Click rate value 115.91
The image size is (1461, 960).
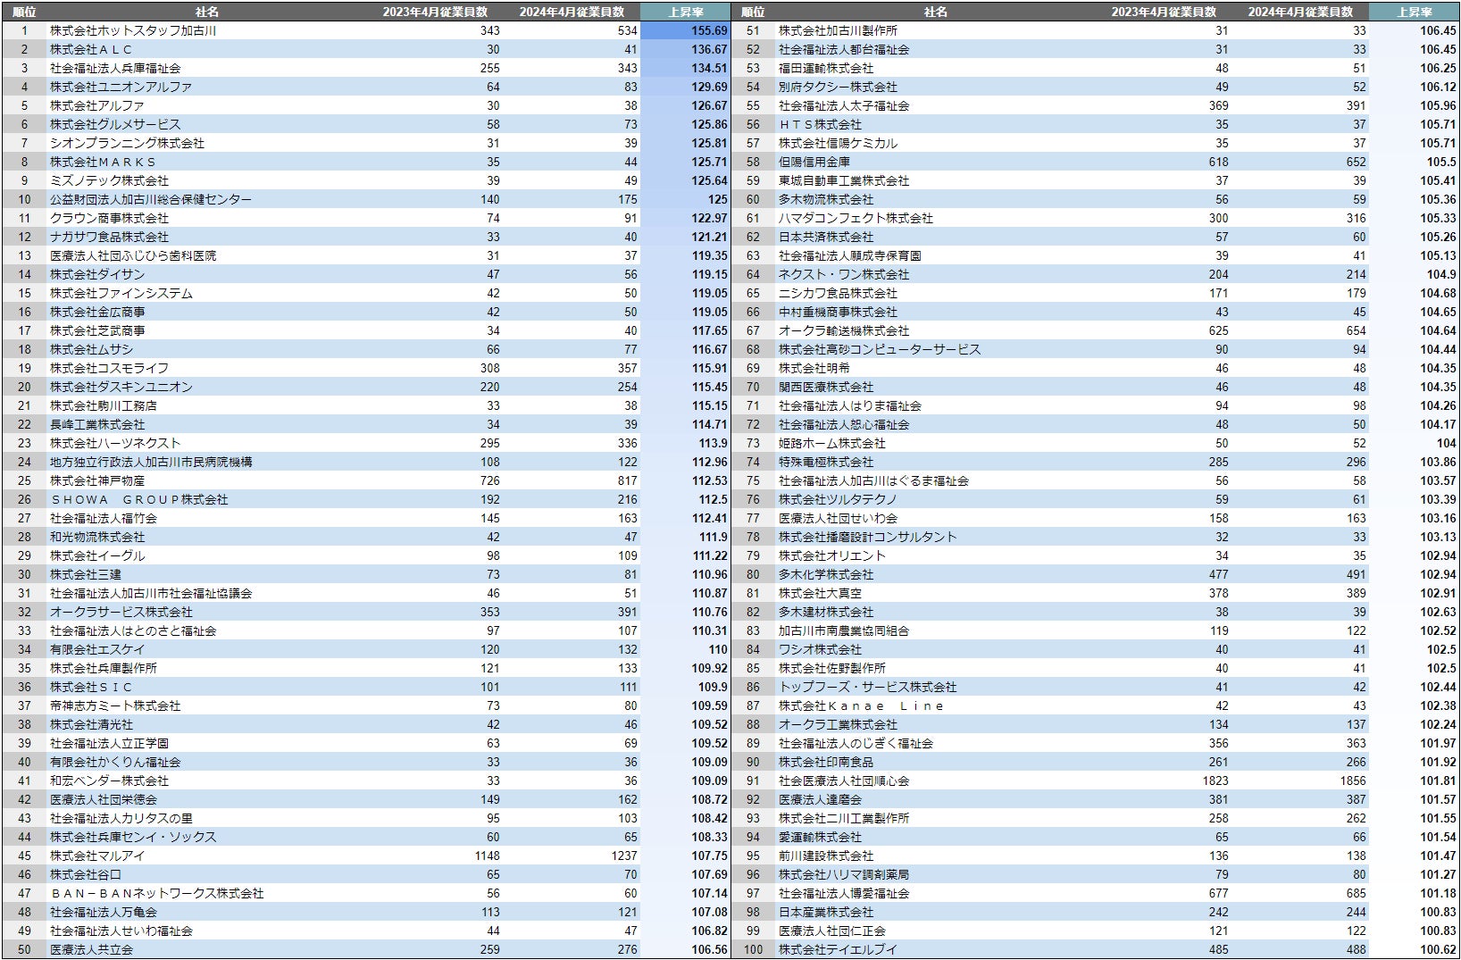[709, 368]
